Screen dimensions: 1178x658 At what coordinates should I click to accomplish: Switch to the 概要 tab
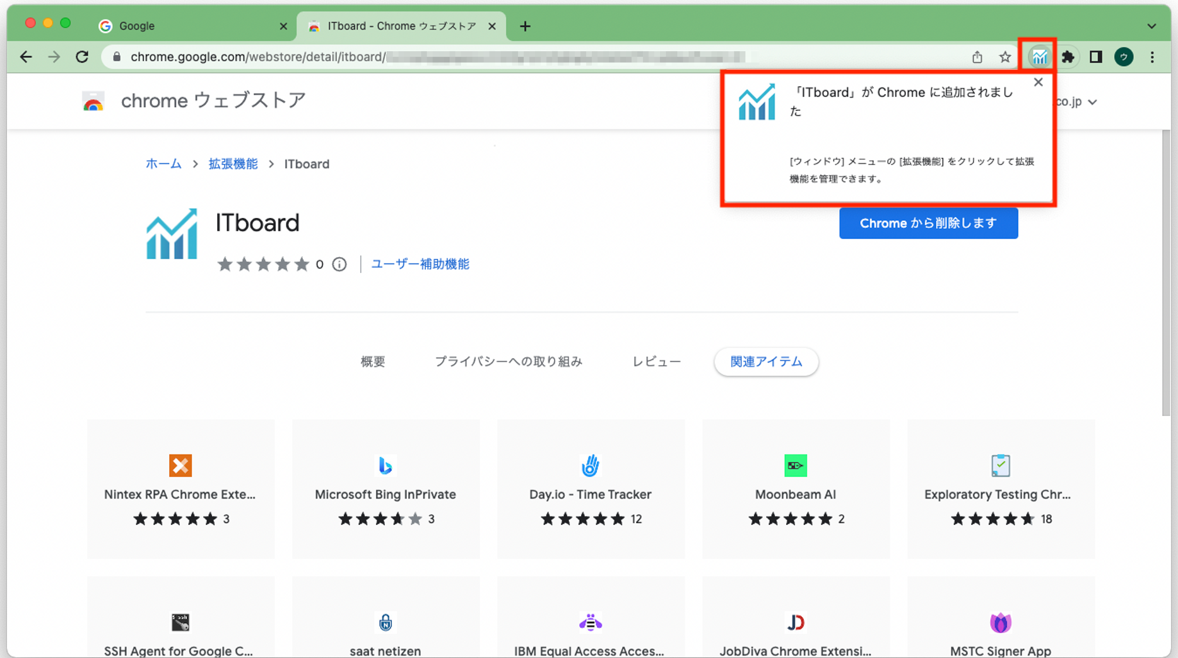tap(372, 362)
